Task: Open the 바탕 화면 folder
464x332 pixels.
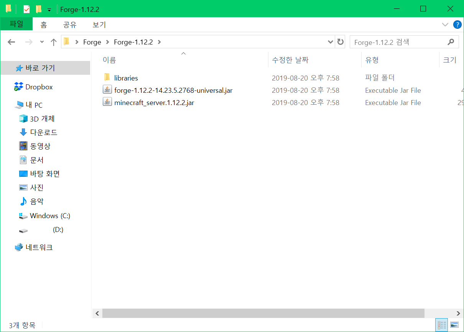Action: (45, 174)
